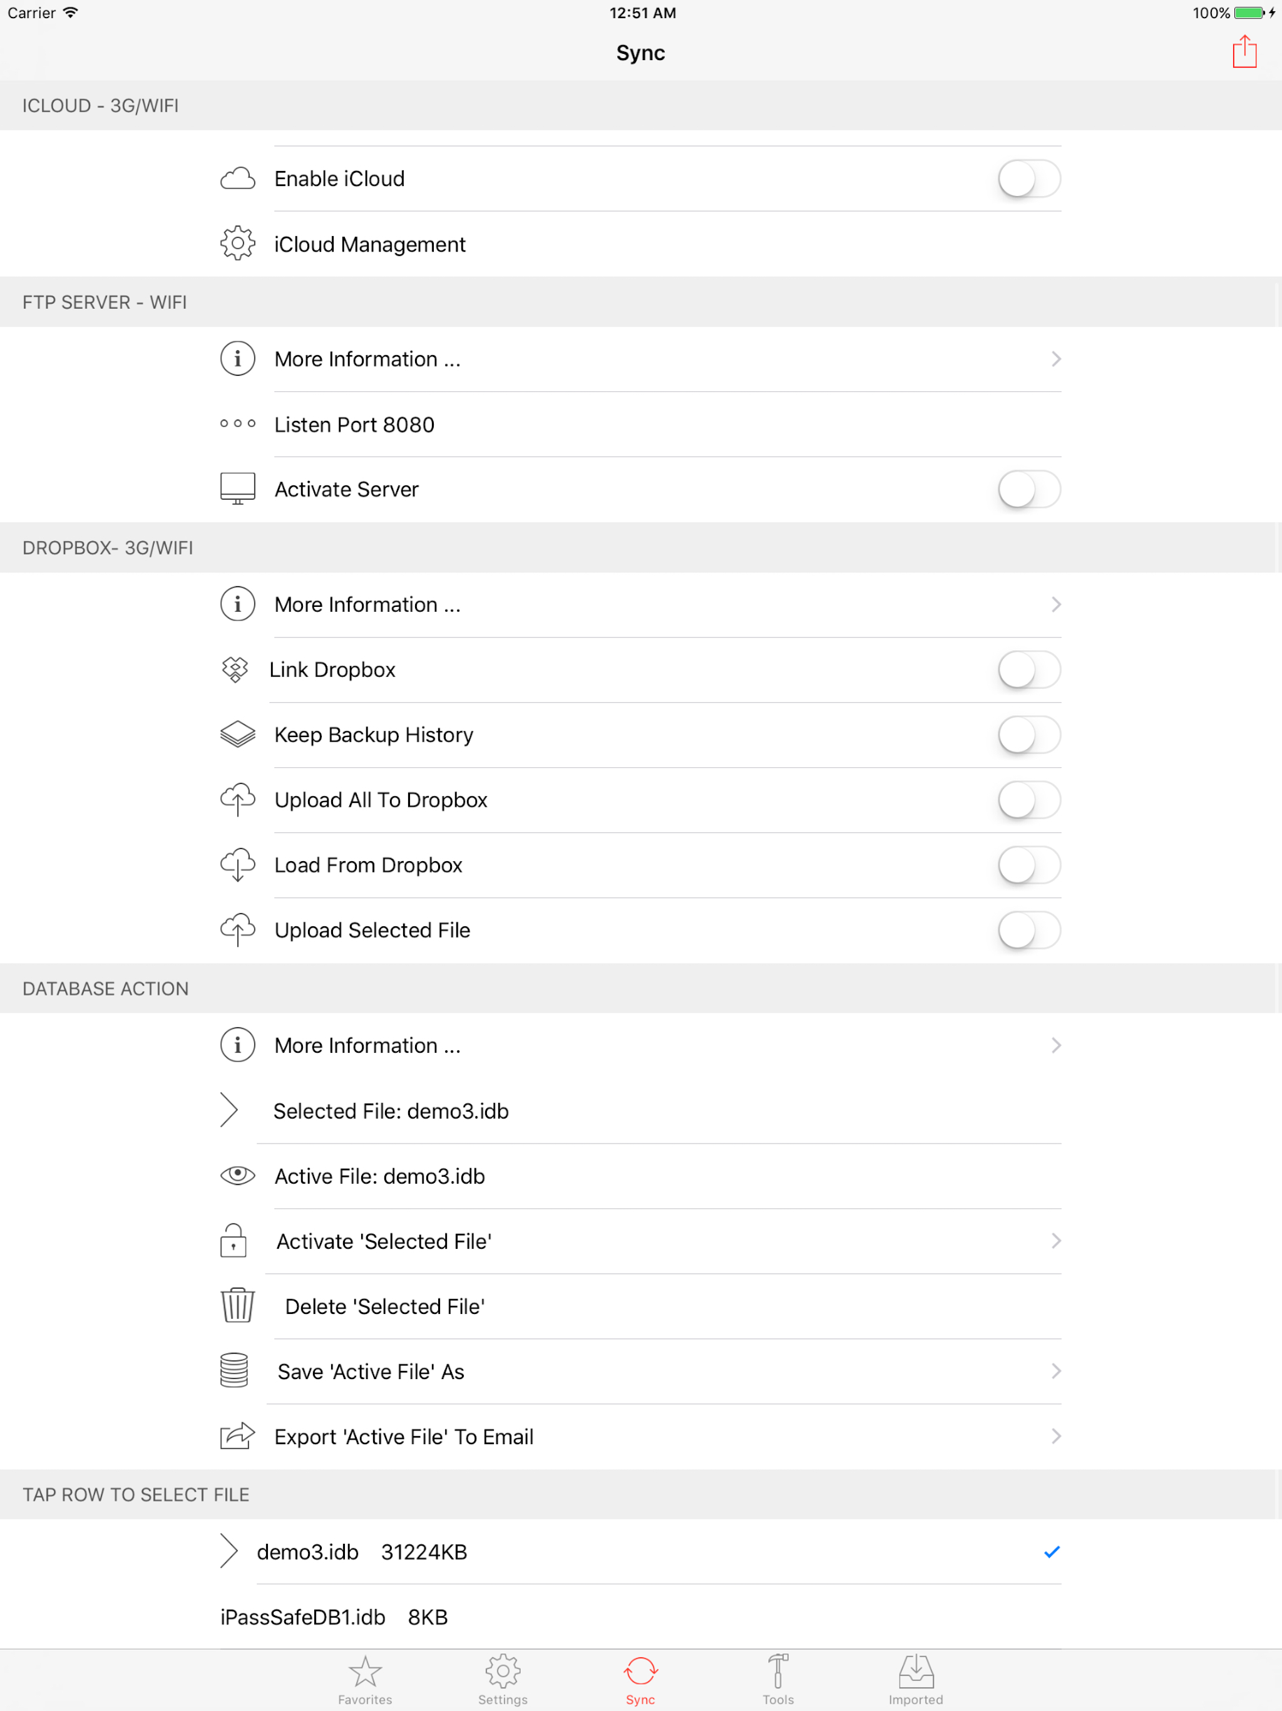Open Dropbox More Information chevron
The width and height of the screenshot is (1282, 1711).
coord(1055,604)
